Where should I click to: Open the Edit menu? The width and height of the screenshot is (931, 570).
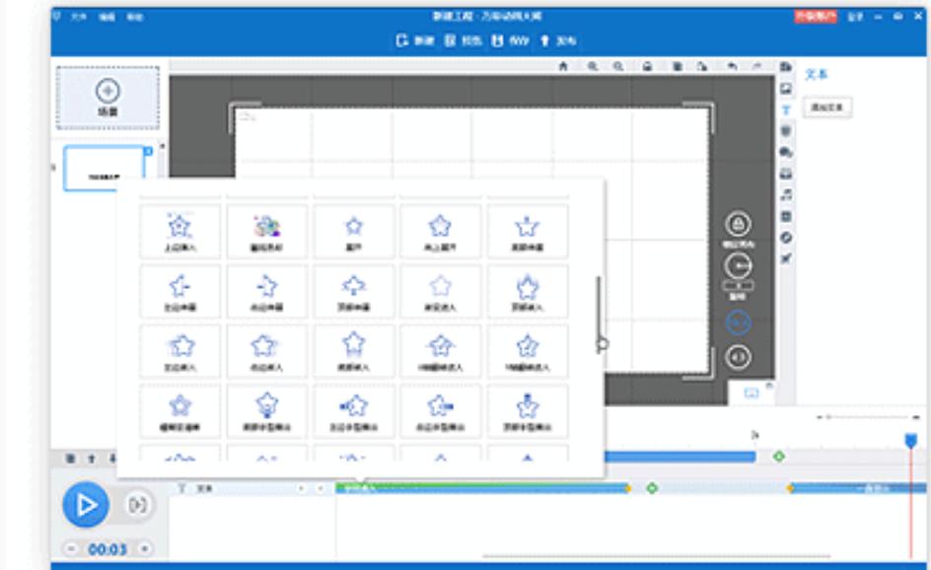[107, 17]
